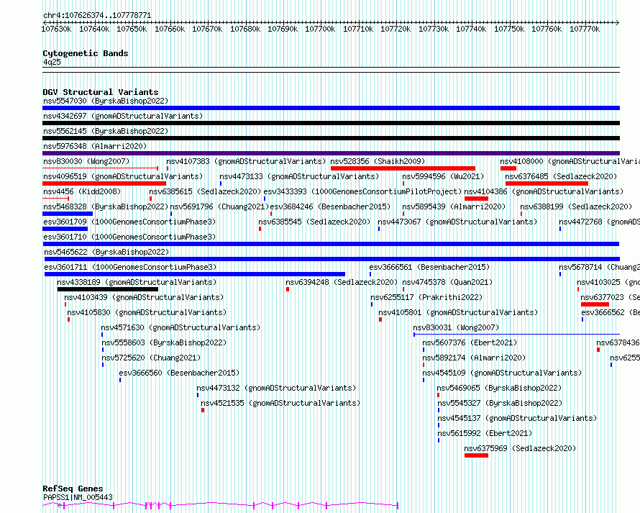Select nsv4473067 (gnomADStructuralVariants) label
This screenshot has width=640, height=513.
(457, 222)
